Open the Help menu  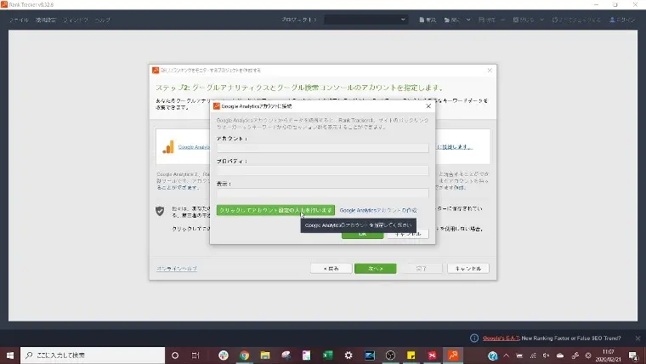click(x=102, y=20)
